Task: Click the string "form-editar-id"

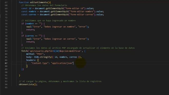Action: pyautogui.click(x=74, y=8)
